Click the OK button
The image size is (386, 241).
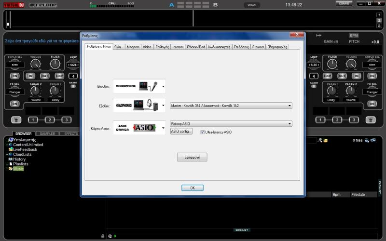pos(193,188)
